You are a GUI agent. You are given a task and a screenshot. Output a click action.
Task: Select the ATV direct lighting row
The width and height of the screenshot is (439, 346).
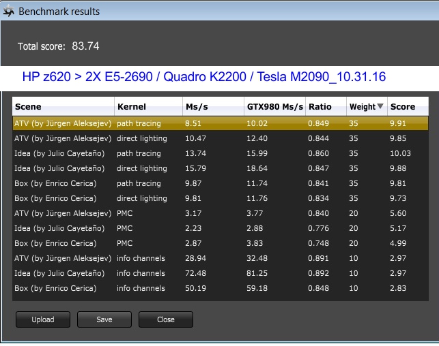[221, 138]
